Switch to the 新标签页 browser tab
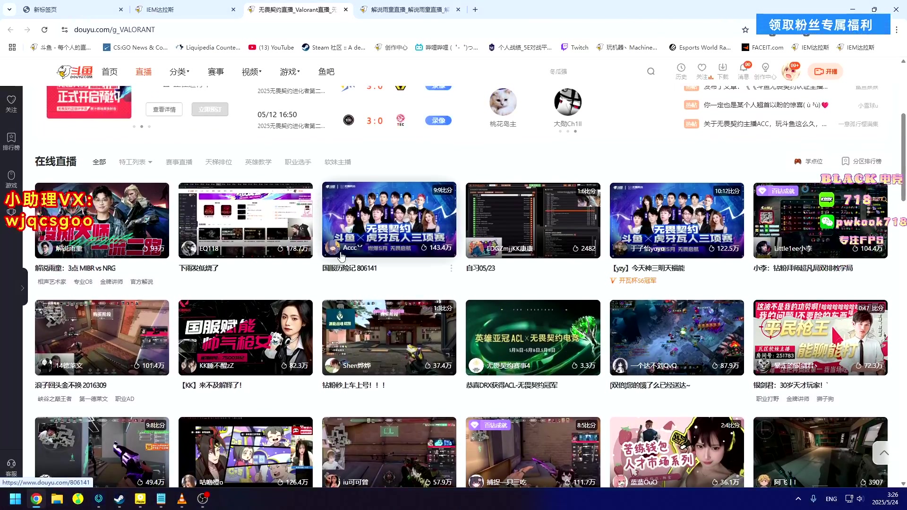Screen dimensions: 907x510 [x=73, y=9]
